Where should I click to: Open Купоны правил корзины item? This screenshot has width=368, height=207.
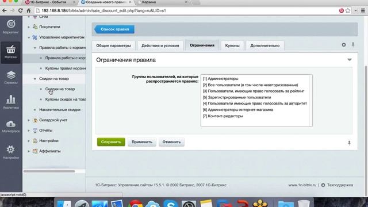coord(66,68)
